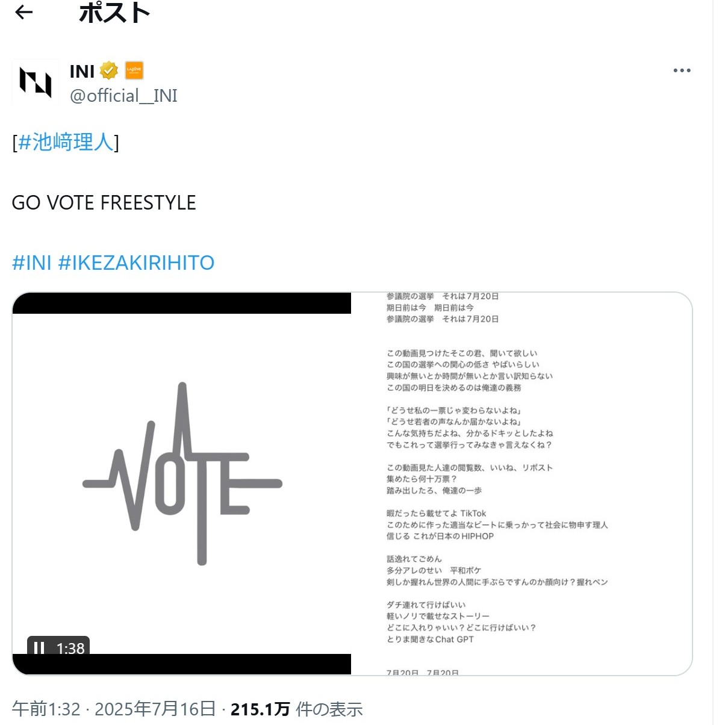
Task: Click the gold verified checkmark badge
Action: (108, 71)
